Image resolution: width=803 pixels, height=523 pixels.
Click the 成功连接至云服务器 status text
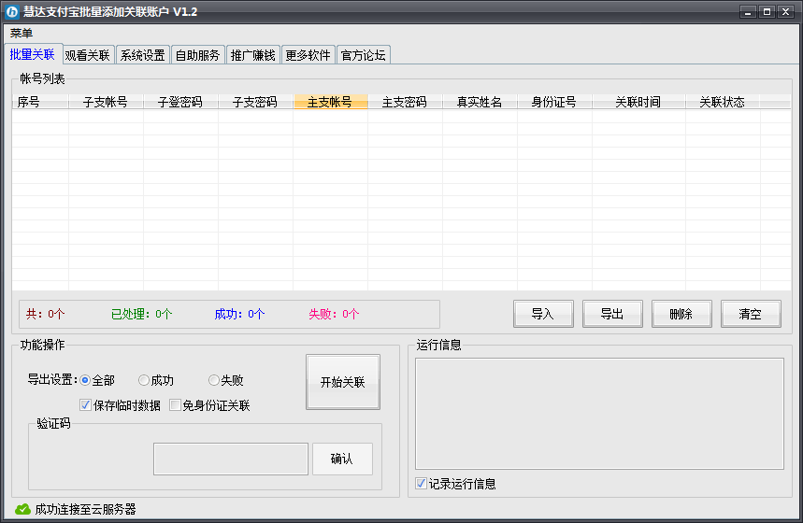pos(85,509)
